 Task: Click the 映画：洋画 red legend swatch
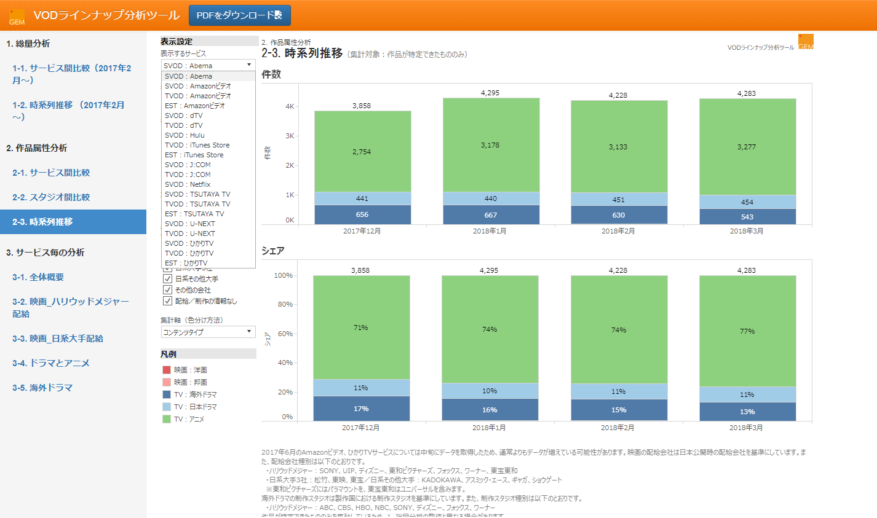(167, 370)
